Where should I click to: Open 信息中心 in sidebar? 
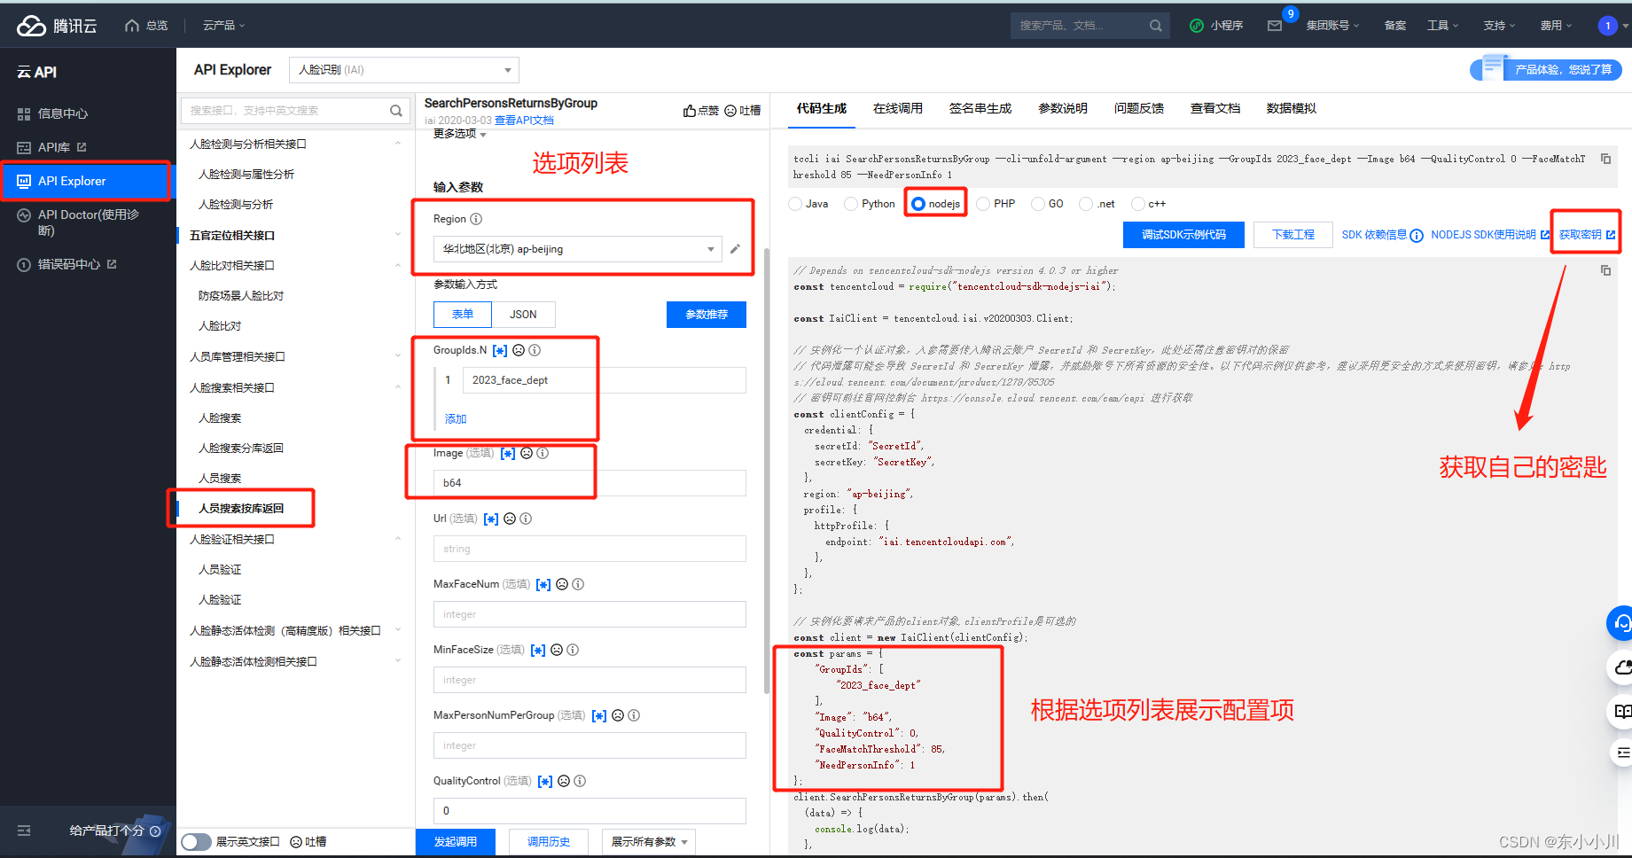[62, 113]
